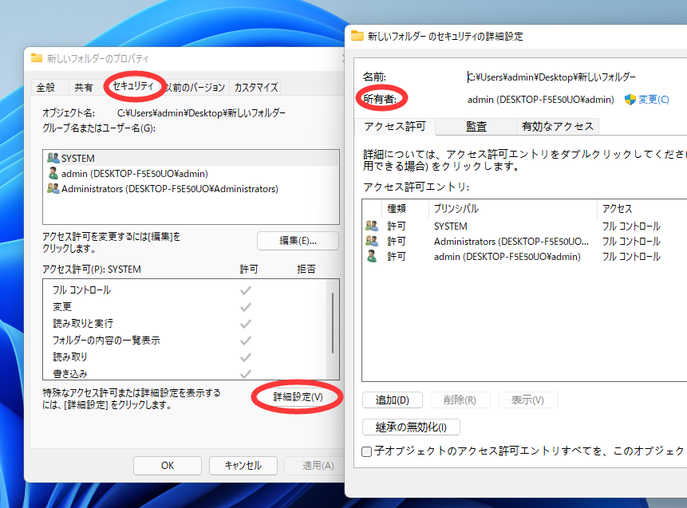This screenshot has width=687, height=508.
Task: Toggle the 許可 checkbox for 書き込み
Action: tap(244, 372)
